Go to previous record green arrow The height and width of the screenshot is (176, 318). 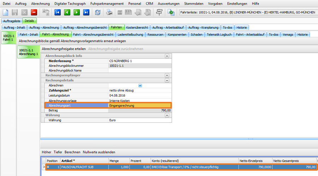pyautogui.click(x=67, y=12)
